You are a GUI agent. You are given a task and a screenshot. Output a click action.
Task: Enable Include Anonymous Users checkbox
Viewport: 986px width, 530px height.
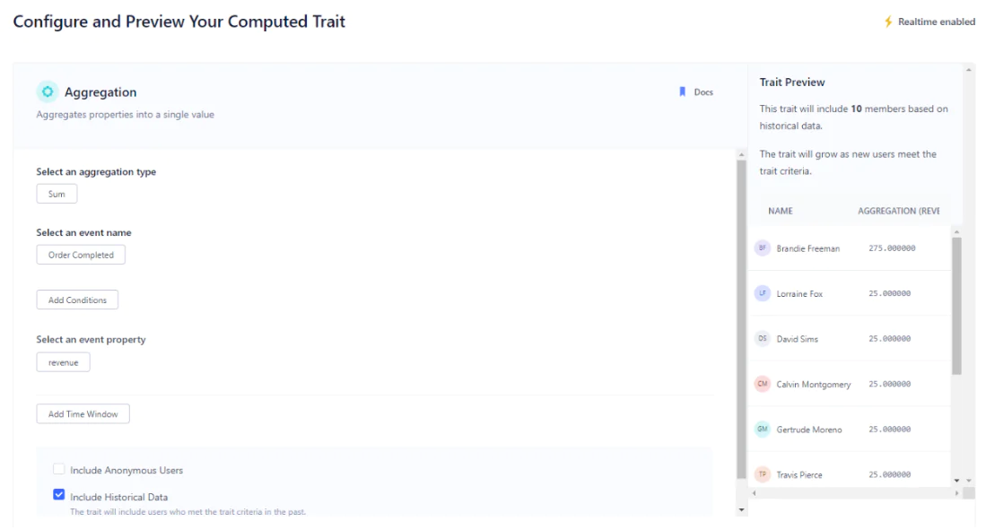coord(59,469)
